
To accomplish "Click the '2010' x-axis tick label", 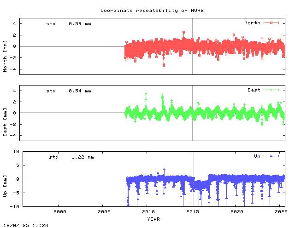I will coord(148,212).
